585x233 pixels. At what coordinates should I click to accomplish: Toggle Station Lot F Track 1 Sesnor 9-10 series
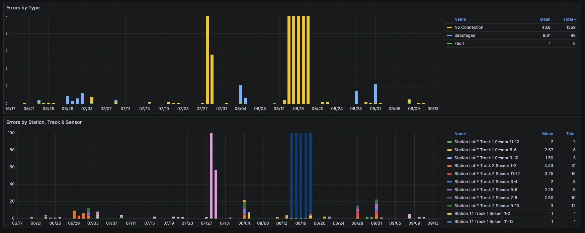(486, 158)
